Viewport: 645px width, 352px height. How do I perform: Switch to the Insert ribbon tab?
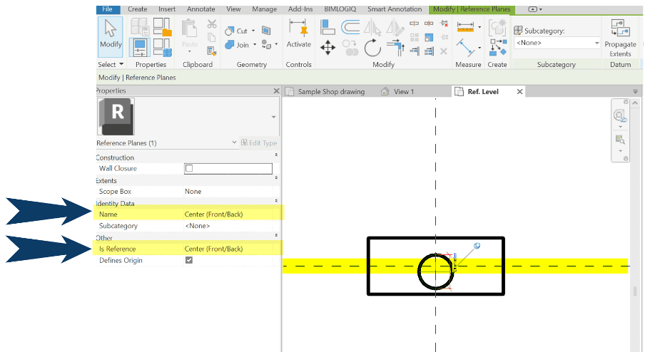[x=167, y=9]
